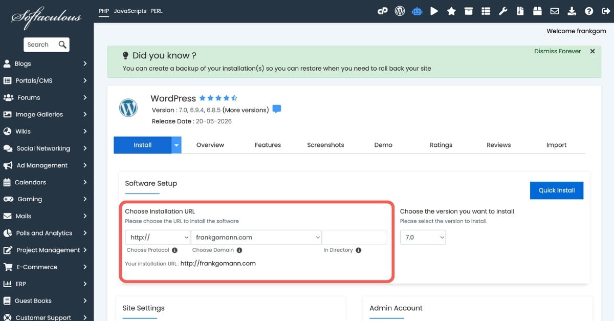The width and height of the screenshot is (614, 321).
Task: Expand the Wikis category
Action: 47,131
